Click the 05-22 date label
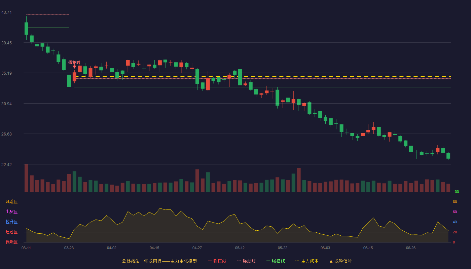The image size is (471, 269). (x=283, y=248)
